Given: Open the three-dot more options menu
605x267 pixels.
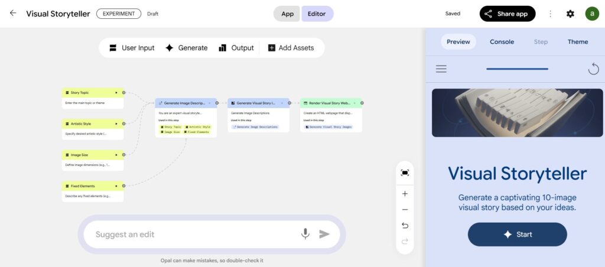Looking at the screenshot, I should (x=551, y=14).
